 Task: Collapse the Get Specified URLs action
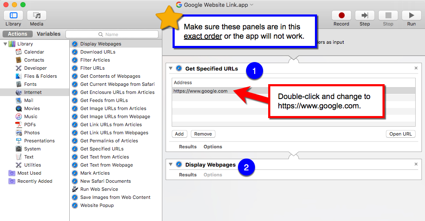pyautogui.click(x=170, y=68)
